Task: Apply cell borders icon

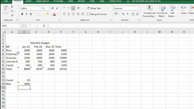Action: pyautogui.click(x=39, y=14)
